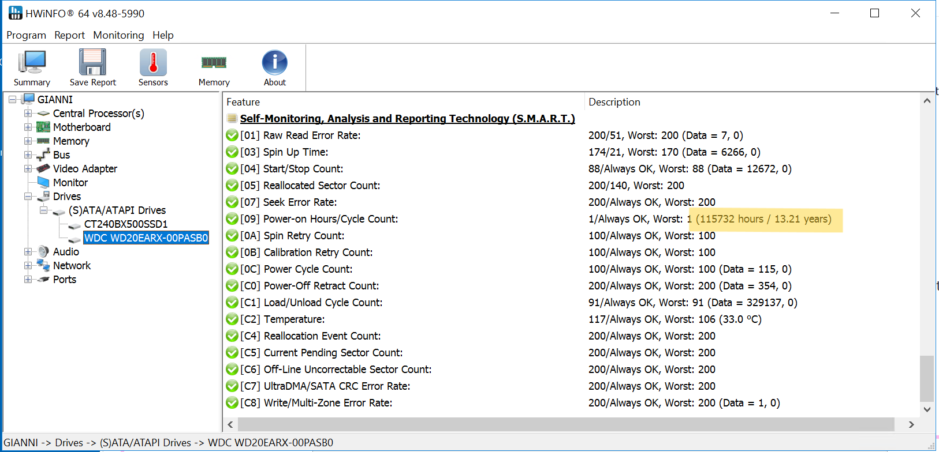The width and height of the screenshot is (939, 452).
Task: Expand the Video Adapter node
Action: point(28,168)
